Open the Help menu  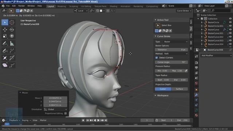(x=40, y=6)
